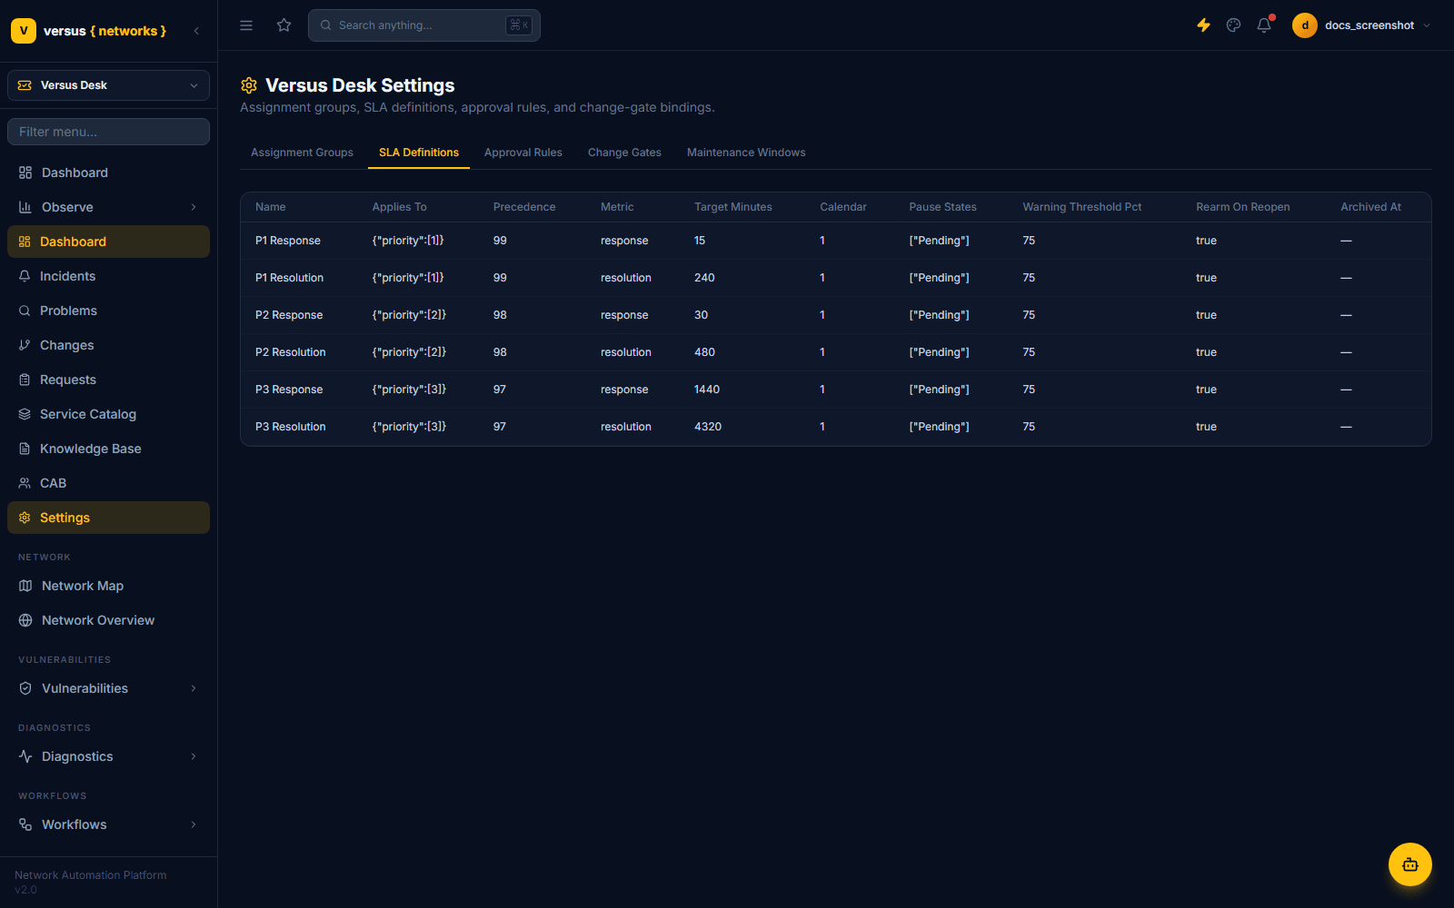The width and height of the screenshot is (1454, 908).
Task: Open CAB in the sidebar
Action: pos(108,483)
